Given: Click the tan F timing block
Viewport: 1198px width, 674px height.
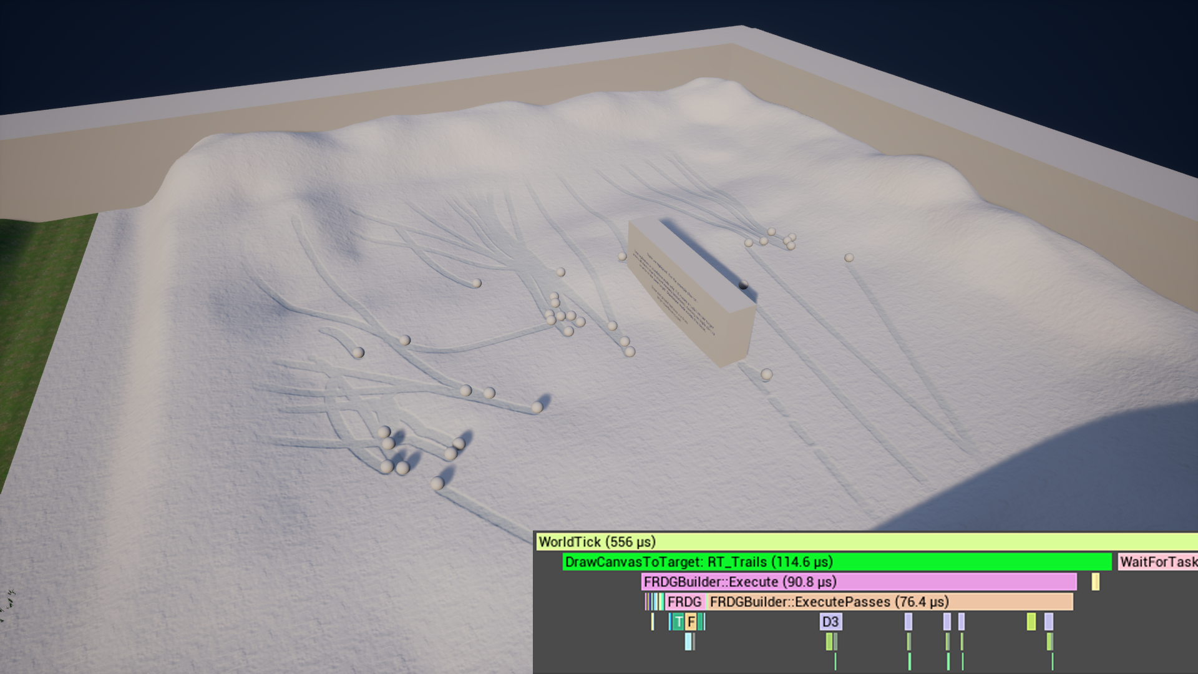Looking at the screenshot, I should [691, 622].
